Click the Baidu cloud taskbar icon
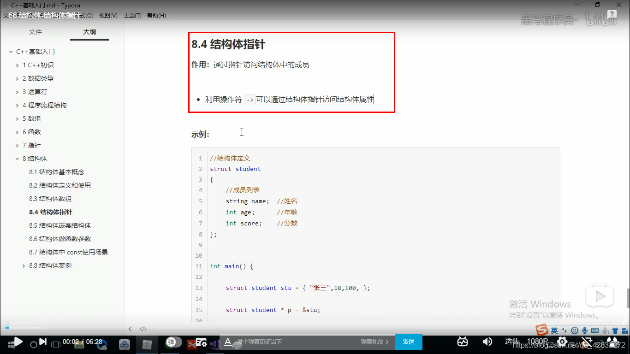The width and height of the screenshot is (630, 354). click(x=125, y=344)
